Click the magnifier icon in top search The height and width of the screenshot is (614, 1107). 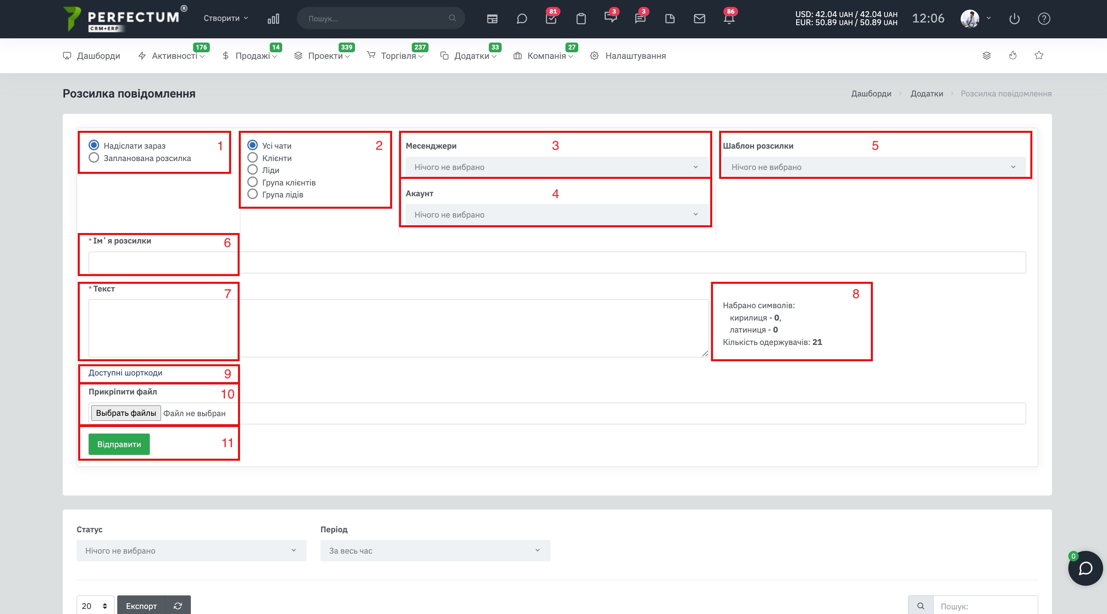point(452,18)
